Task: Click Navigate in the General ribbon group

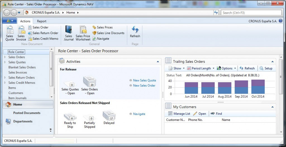Action: tap(101, 38)
